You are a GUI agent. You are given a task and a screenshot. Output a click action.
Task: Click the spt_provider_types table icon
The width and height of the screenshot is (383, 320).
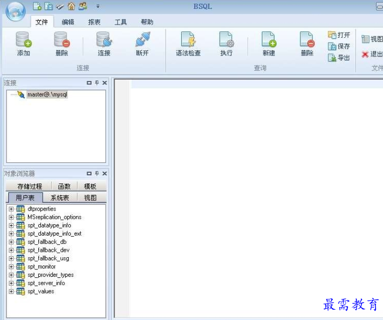click(21, 275)
